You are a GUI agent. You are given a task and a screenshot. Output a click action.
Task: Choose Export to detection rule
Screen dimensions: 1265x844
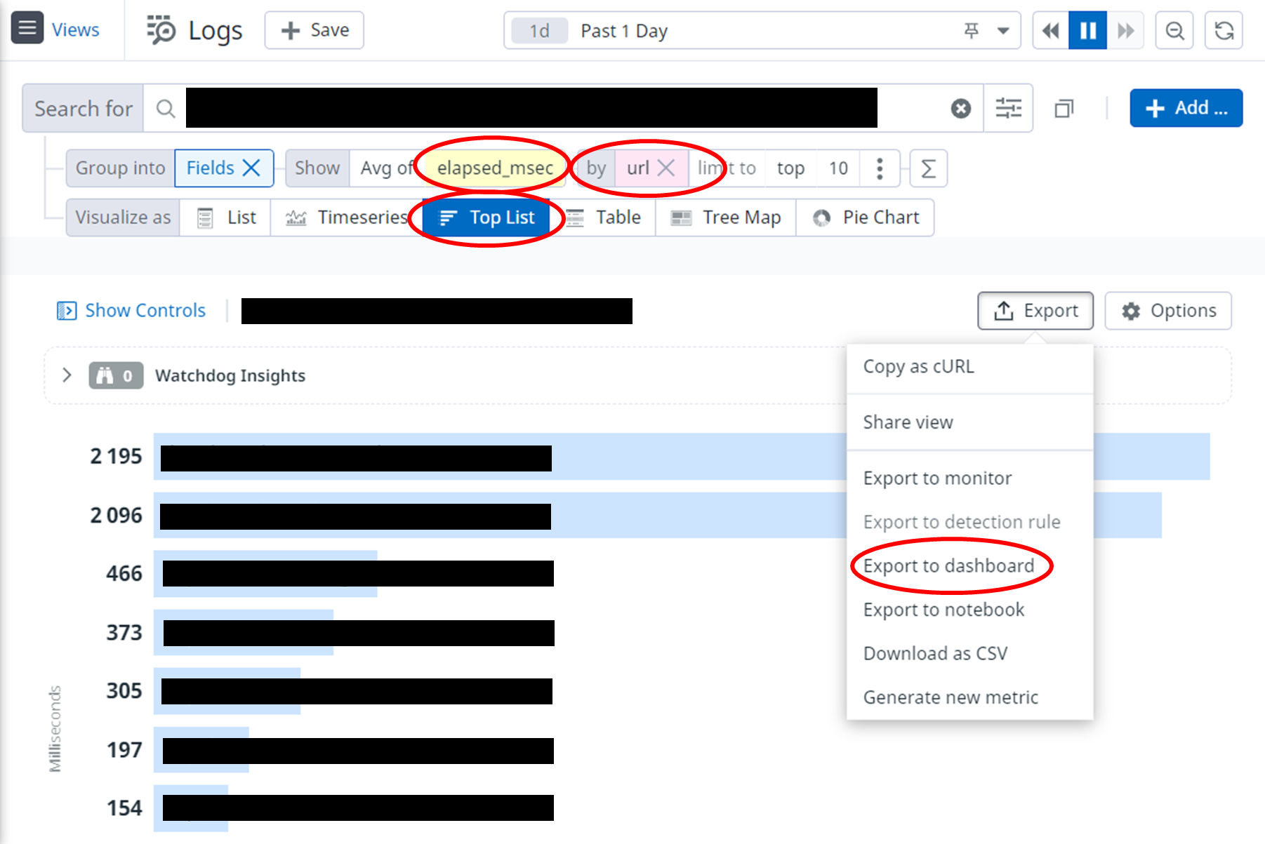click(969, 522)
